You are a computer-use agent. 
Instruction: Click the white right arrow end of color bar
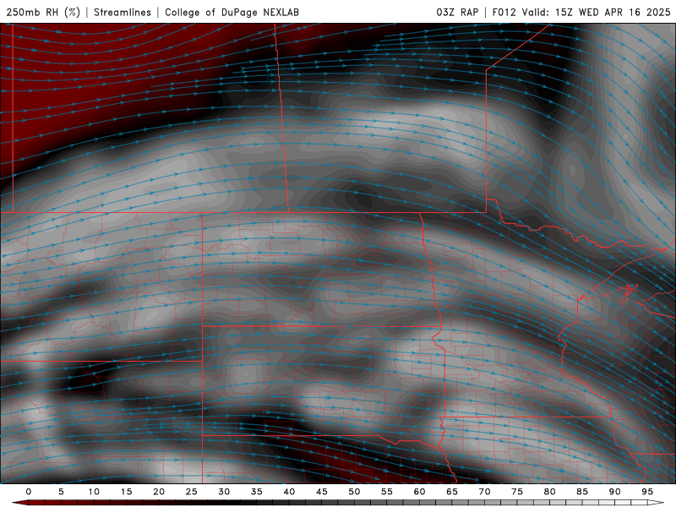coord(656,503)
